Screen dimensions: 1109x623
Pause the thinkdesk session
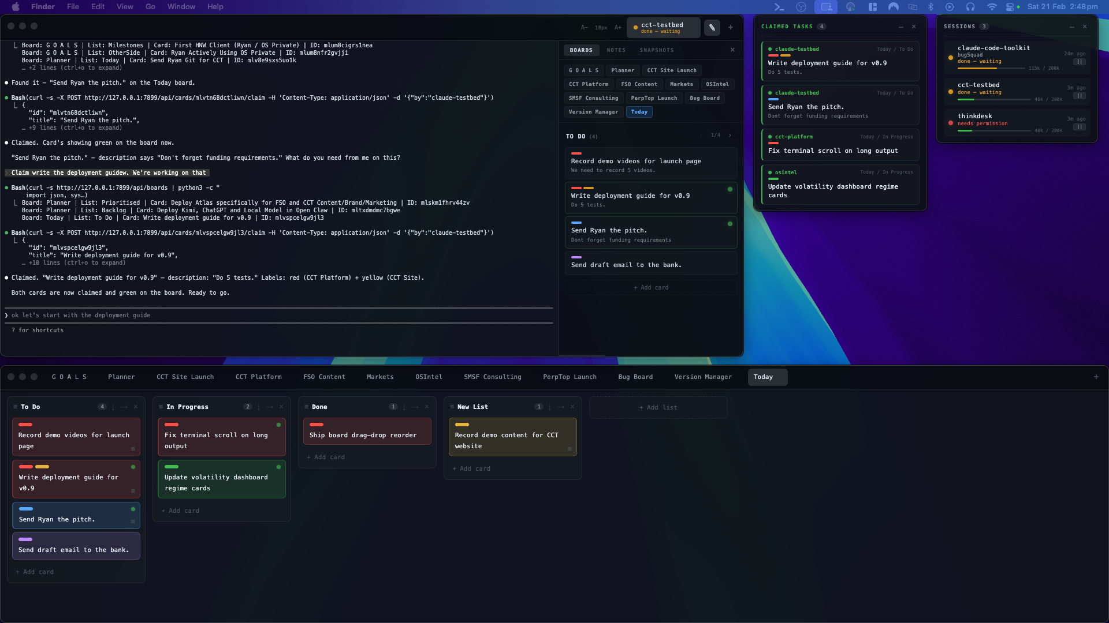[x=1080, y=127]
